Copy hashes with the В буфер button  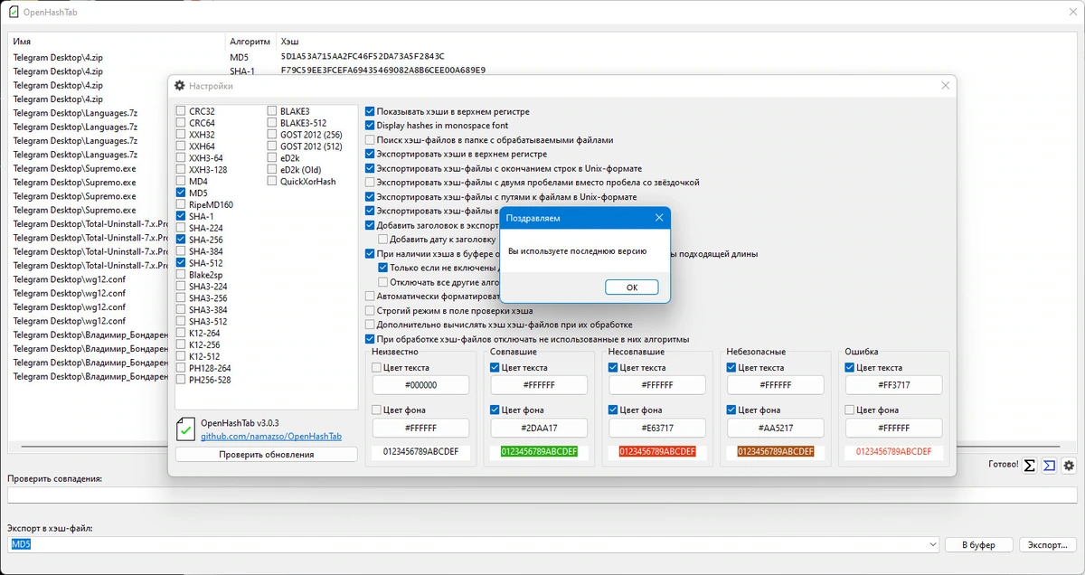pos(978,544)
